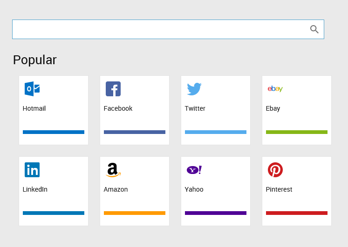This screenshot has width=348, height=247.
Task: Click the eBay logo icon
Action: coord(275,89)
